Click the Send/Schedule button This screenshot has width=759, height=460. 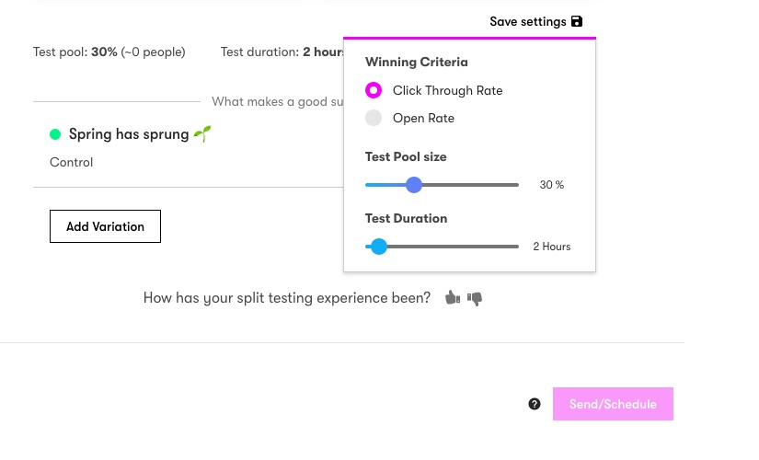pos(613,404)
